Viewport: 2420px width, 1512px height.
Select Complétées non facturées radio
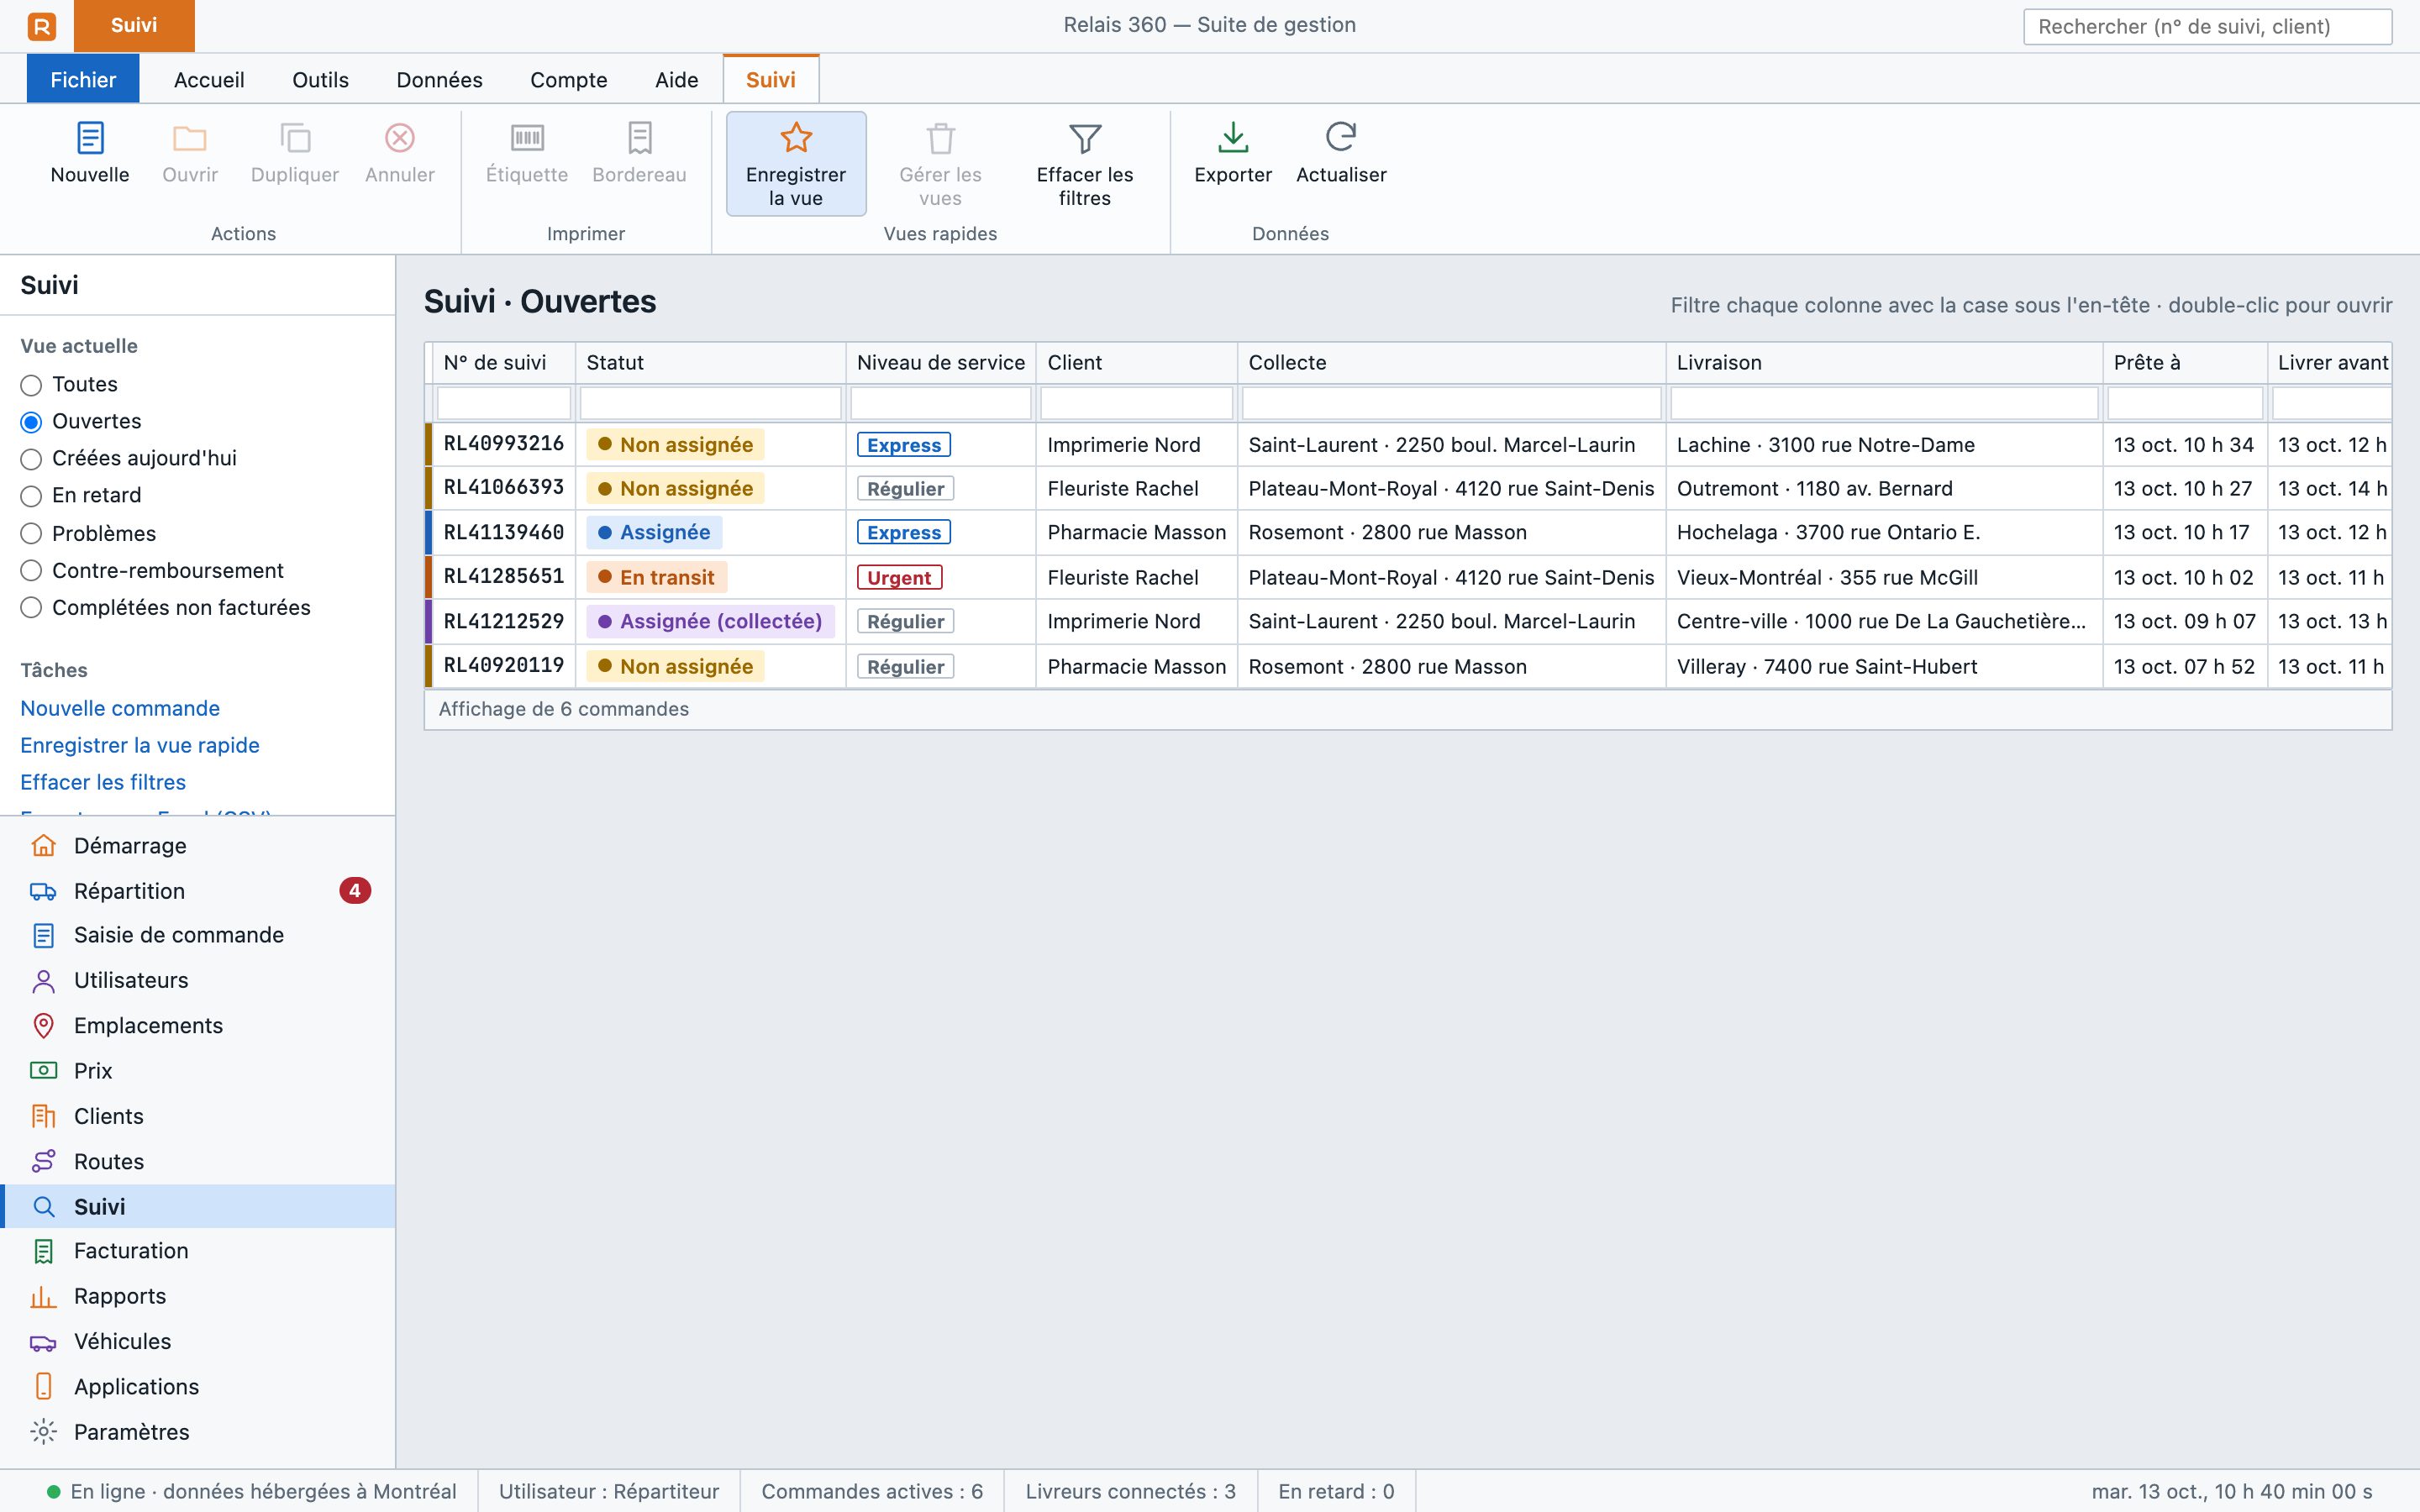click(31, 608)
